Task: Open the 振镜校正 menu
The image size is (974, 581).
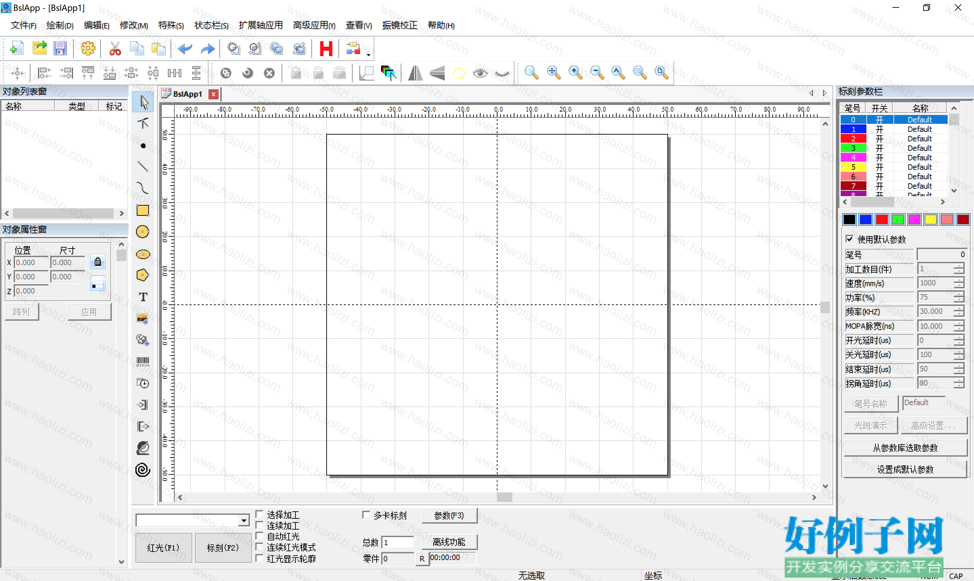Action: pyautogui.click(x=400, y=25)
